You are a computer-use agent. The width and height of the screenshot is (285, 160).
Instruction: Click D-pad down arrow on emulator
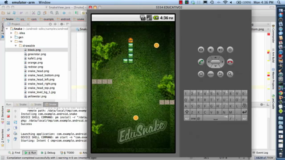tap(216, 66)
